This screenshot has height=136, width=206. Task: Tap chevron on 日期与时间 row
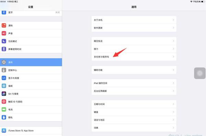click(x=173, y=104)
